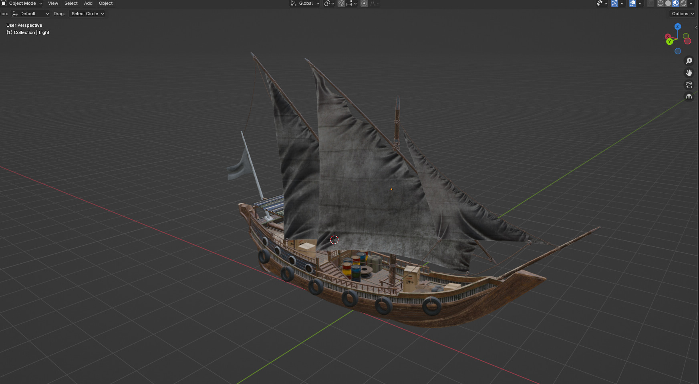Open the View menu
699x384 pixels.
click(x=53, y=3)
